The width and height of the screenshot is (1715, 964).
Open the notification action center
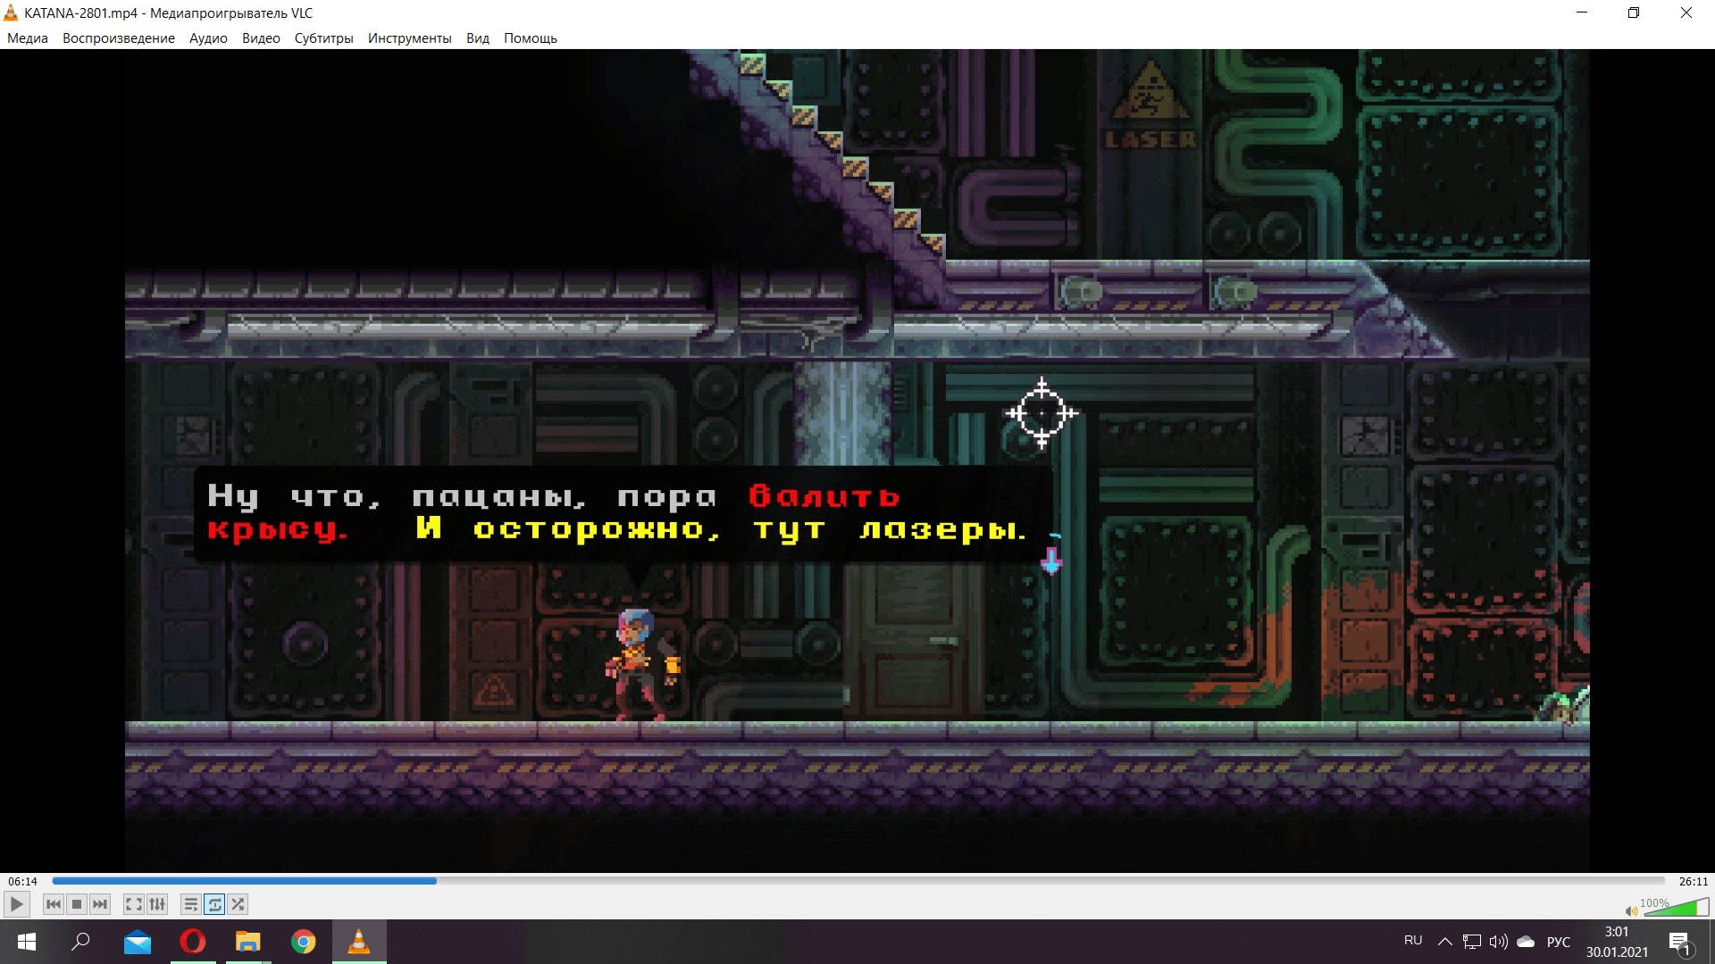1680,942
